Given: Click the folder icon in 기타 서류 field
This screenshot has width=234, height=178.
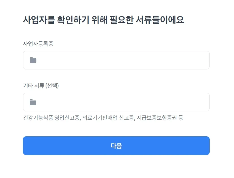Looking at the screenshot, I should coord(33,102).
